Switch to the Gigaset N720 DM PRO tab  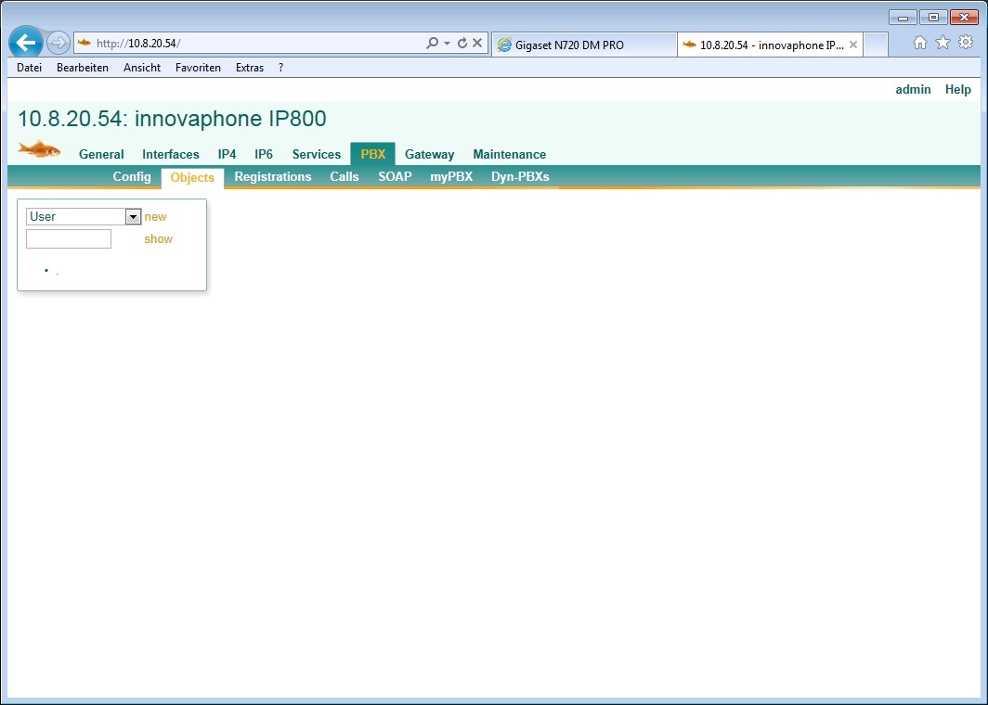[583, 45]
